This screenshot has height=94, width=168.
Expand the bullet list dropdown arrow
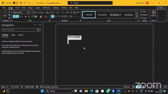(x=55, y=13)
